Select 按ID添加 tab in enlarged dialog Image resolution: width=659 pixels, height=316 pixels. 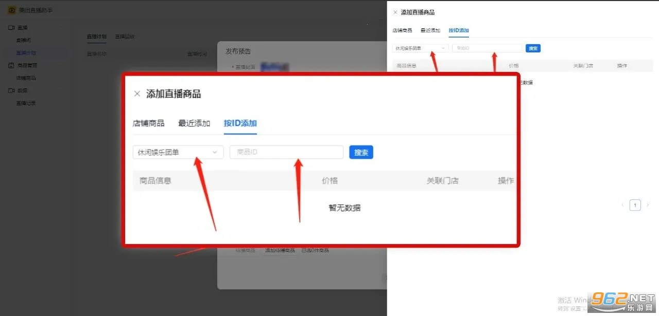240,123
